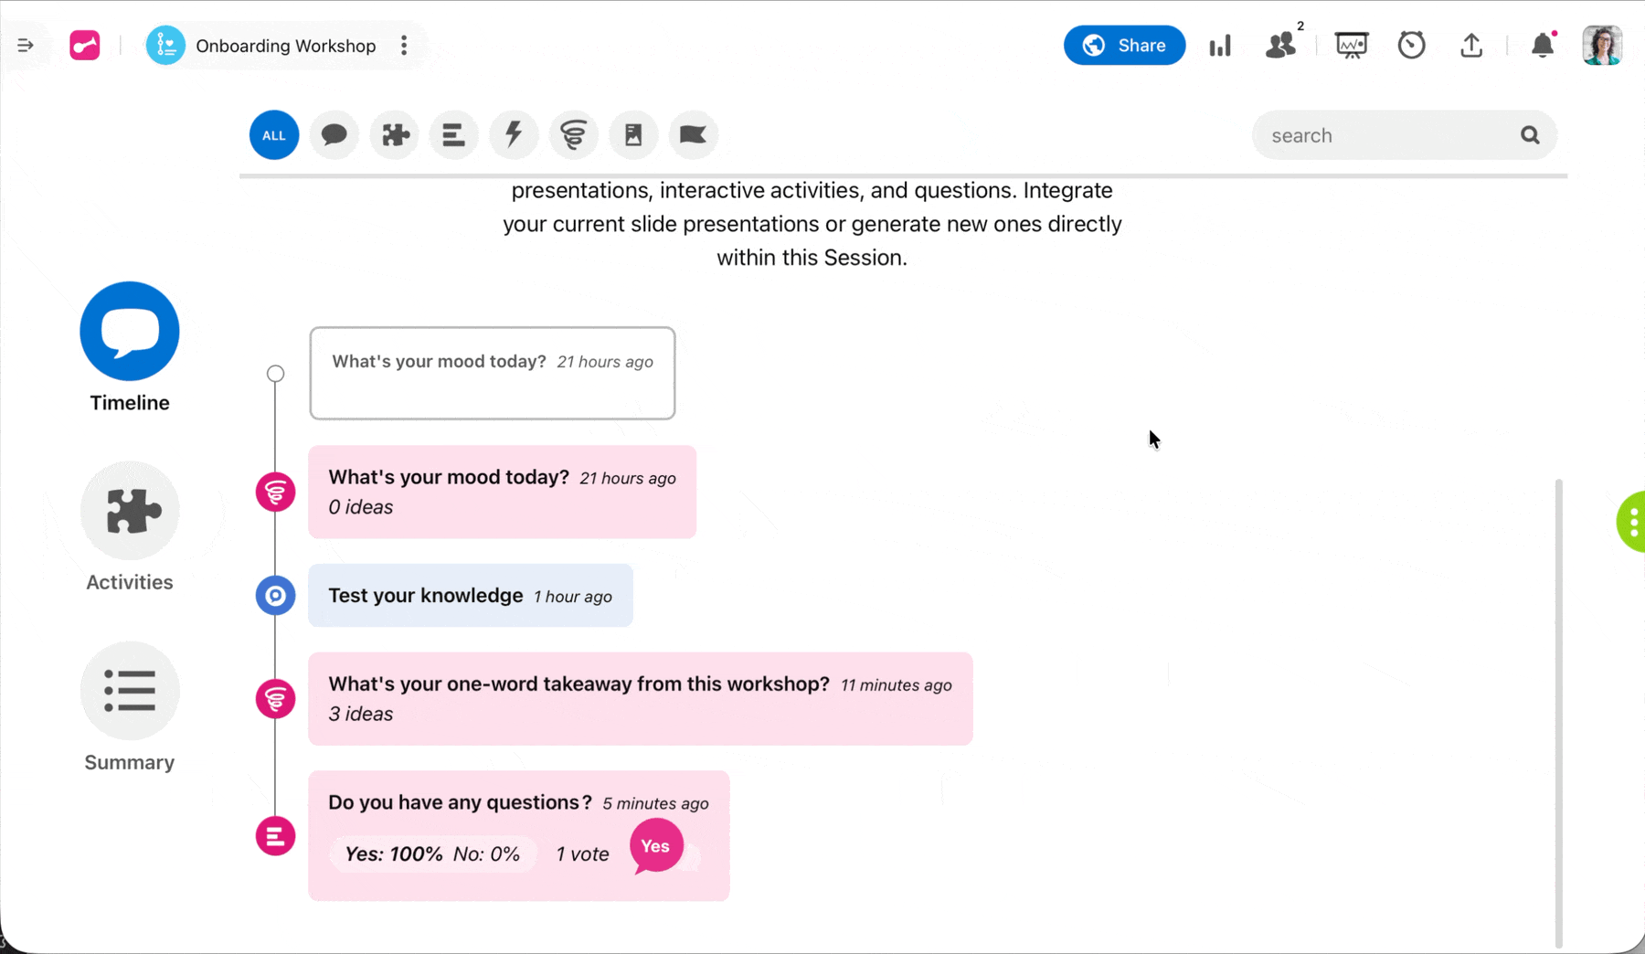Filter timeline by brainstorm tornado icon

[x=573, y=135]
